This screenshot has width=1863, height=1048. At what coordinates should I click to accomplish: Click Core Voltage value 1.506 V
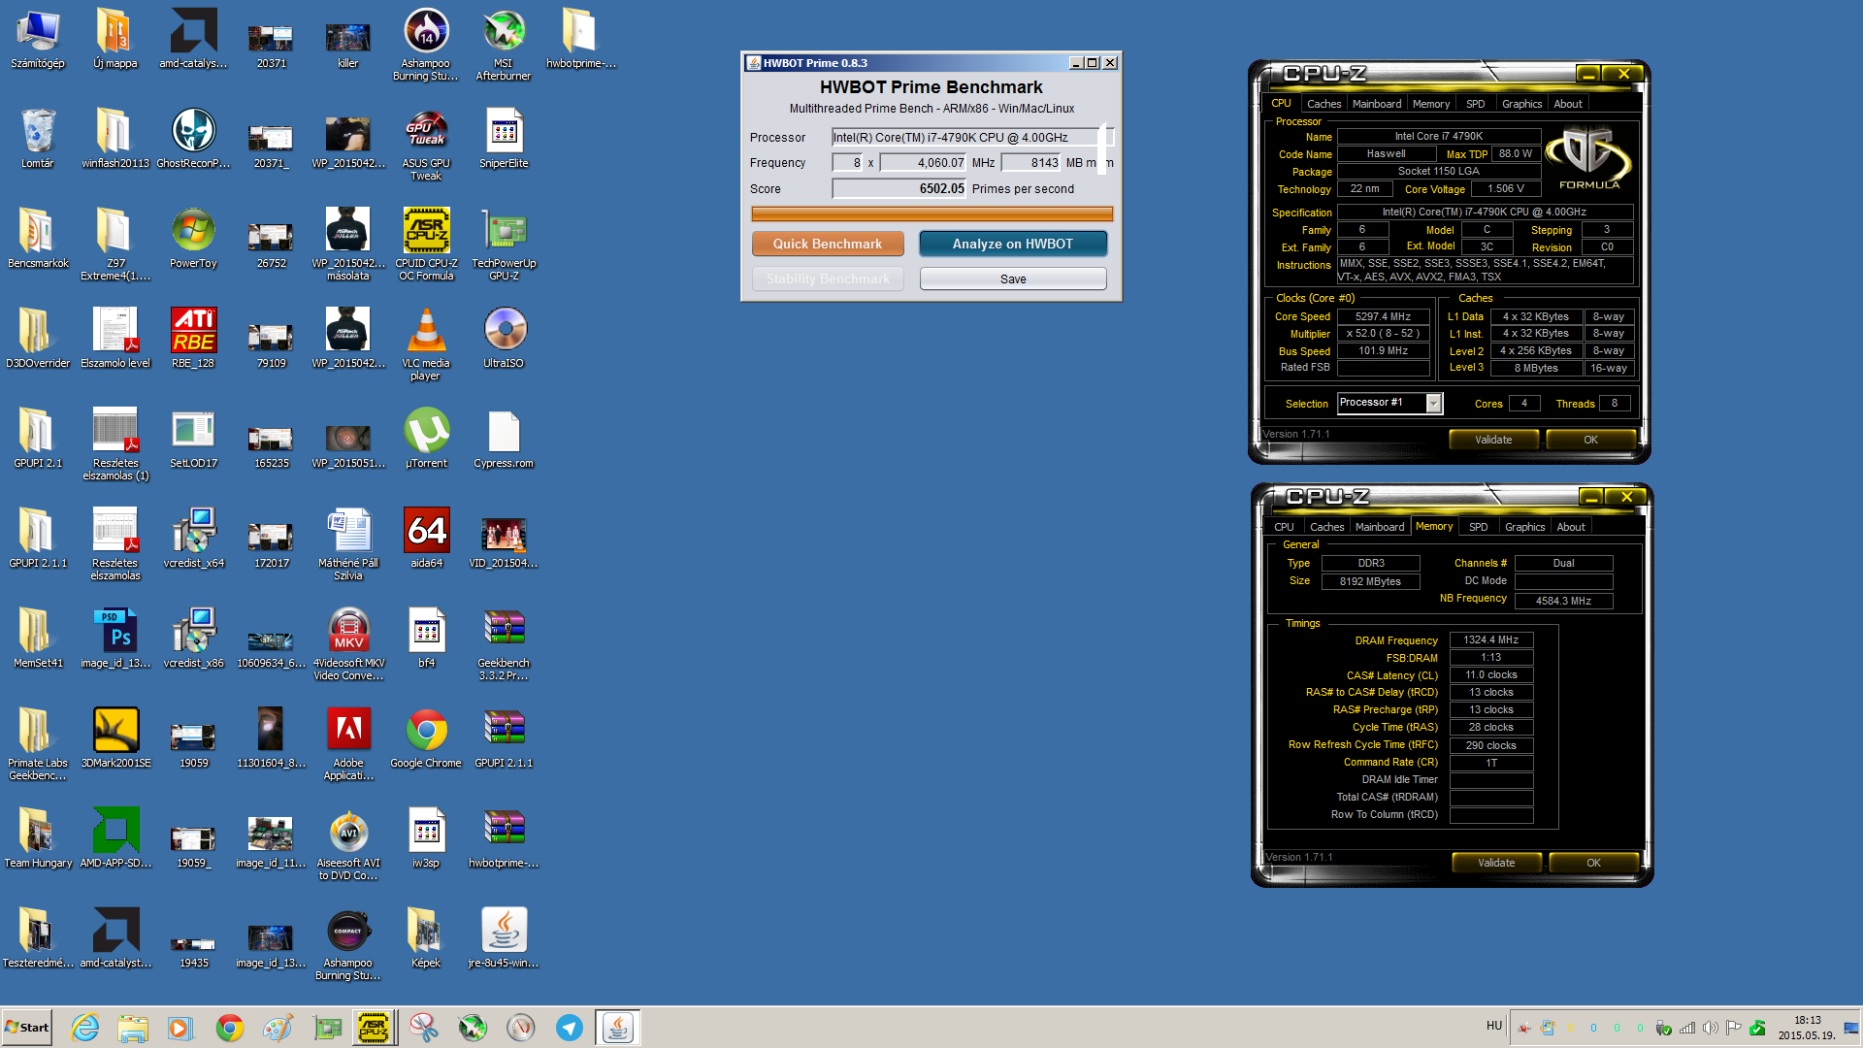click(x=1505, y=188)
